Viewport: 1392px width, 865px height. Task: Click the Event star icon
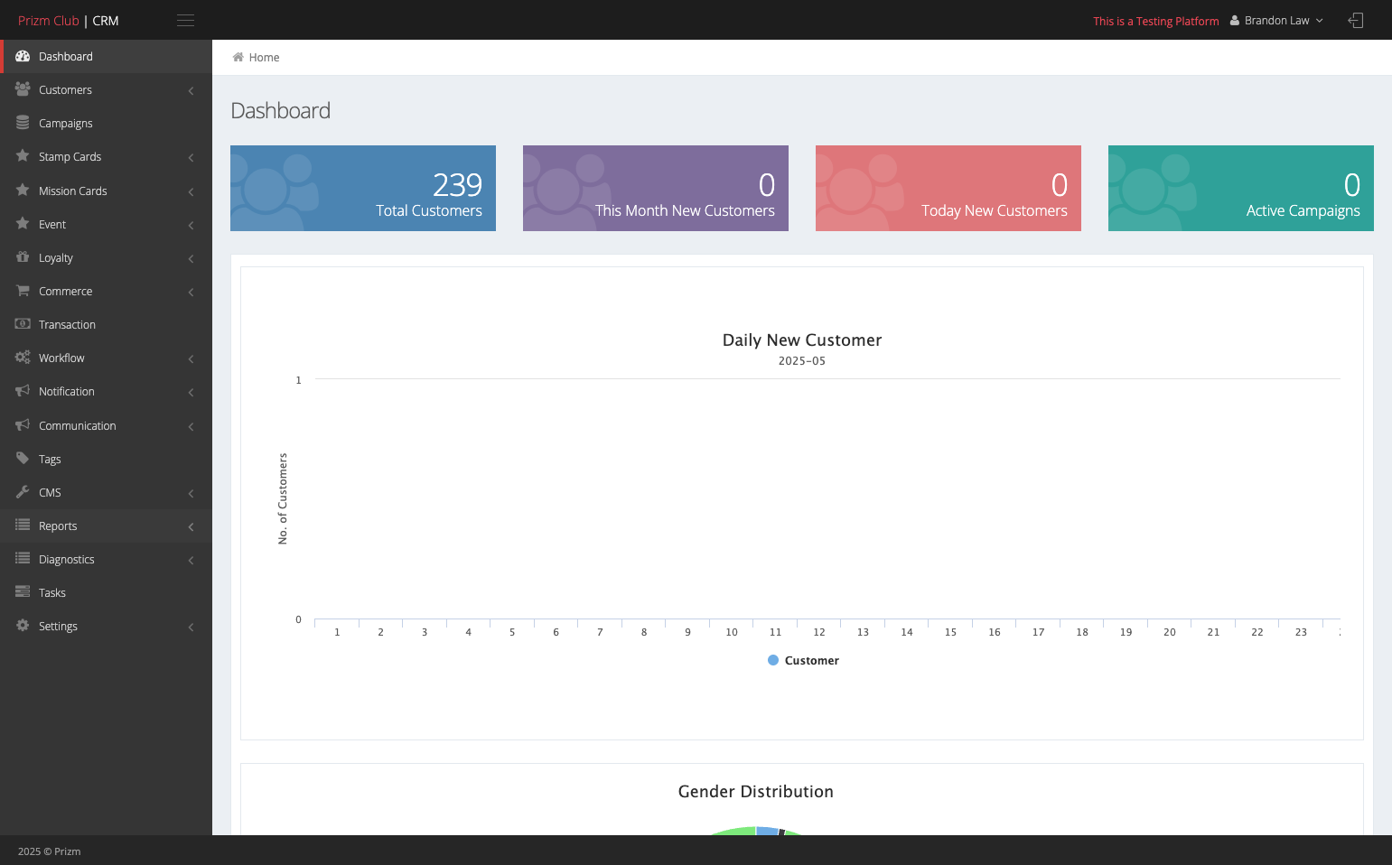pos(23,224)
